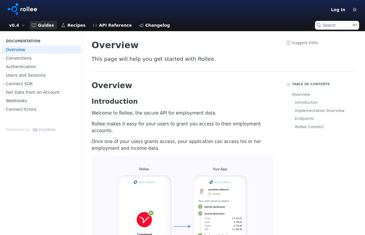Click the Search input field
This screenshot has width=365, height=235.
click(x=337, y=25)
